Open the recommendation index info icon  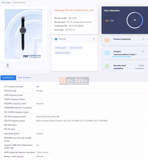[136, 54]
